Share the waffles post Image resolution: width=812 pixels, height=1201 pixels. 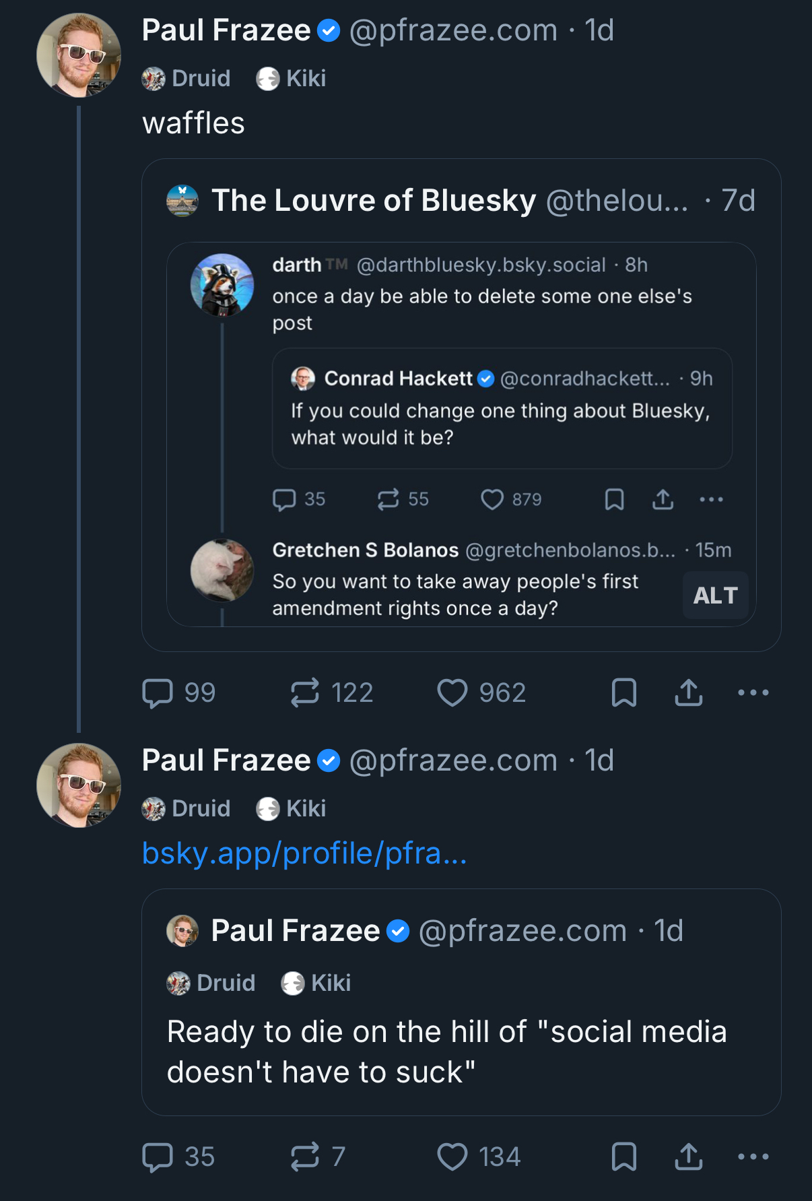pyautogui.click(x=688, y=693)
